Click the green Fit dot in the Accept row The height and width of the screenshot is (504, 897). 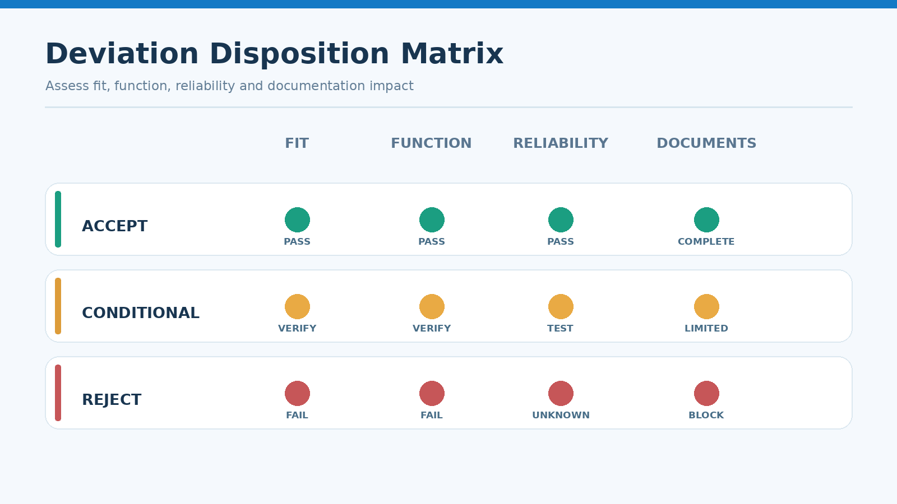pos(297,220)
